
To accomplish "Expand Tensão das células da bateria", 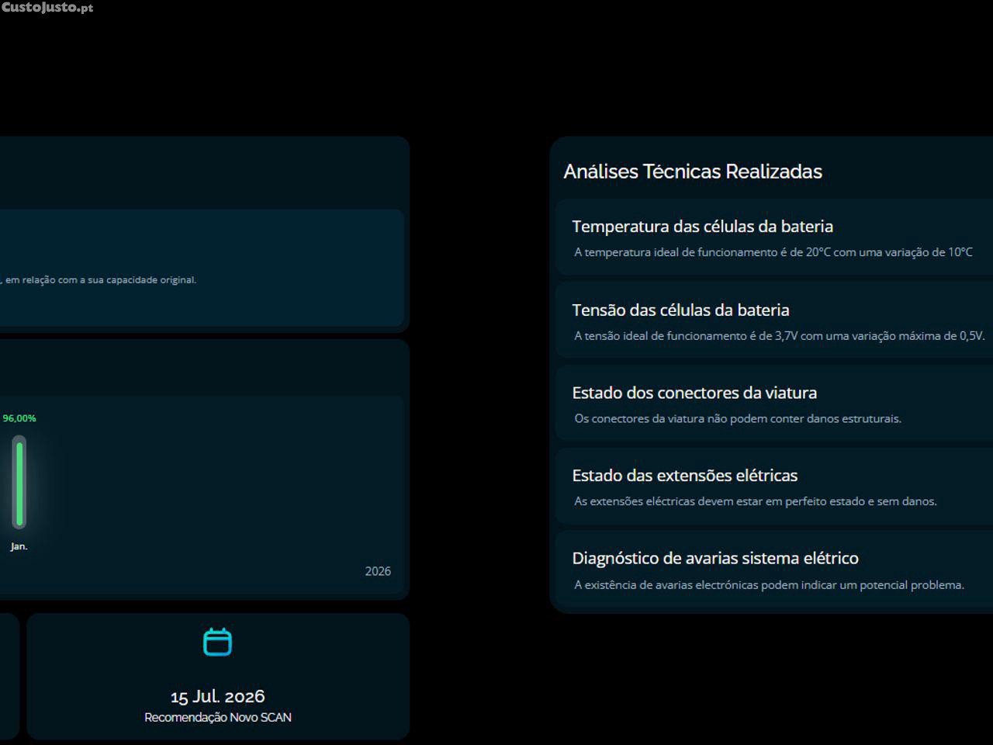I will 680,310.
